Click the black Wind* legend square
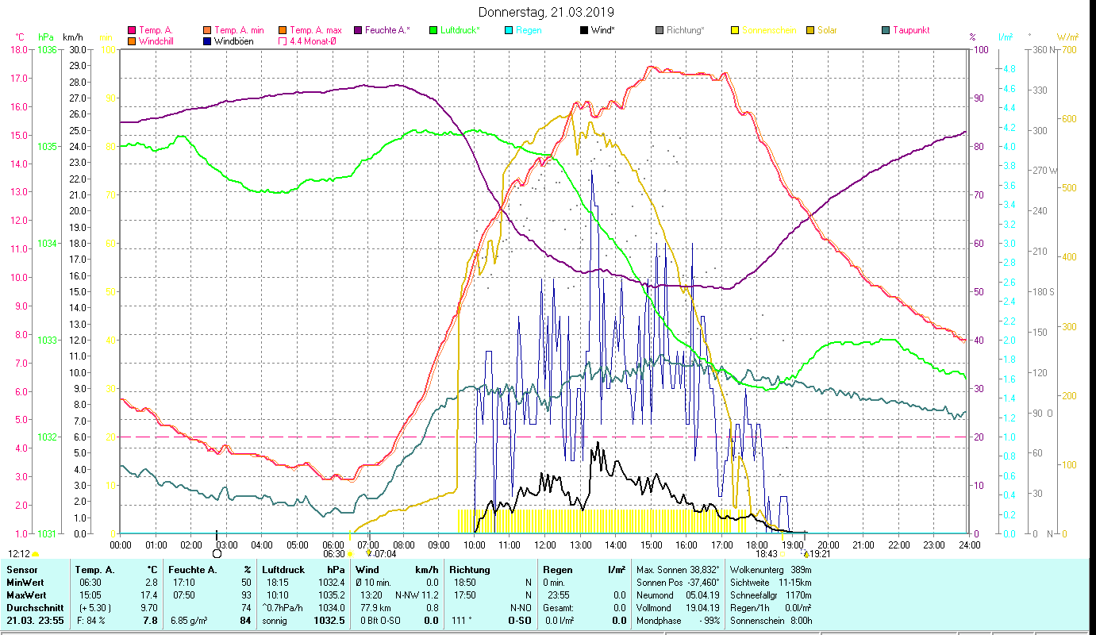This screenshot has width=1096, height=635. [584, 30]
